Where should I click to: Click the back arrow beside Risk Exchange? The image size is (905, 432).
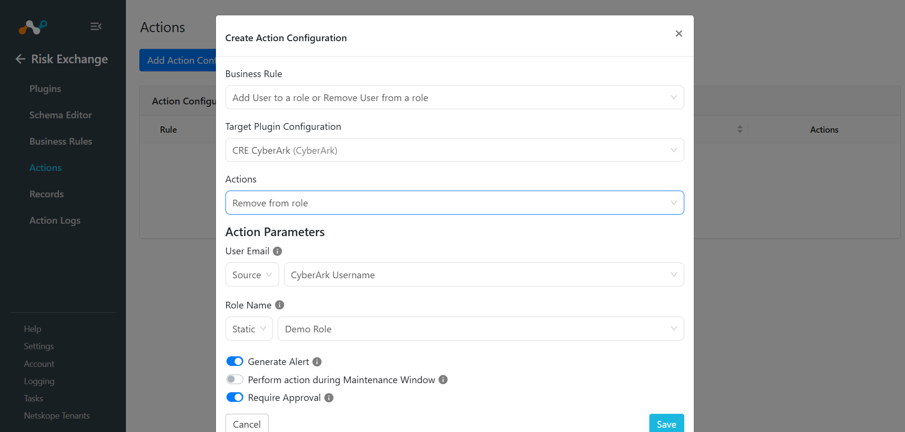[21, 59]
